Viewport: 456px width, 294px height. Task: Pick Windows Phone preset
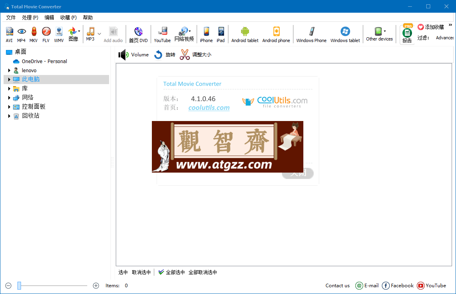(x=311, y=35)
